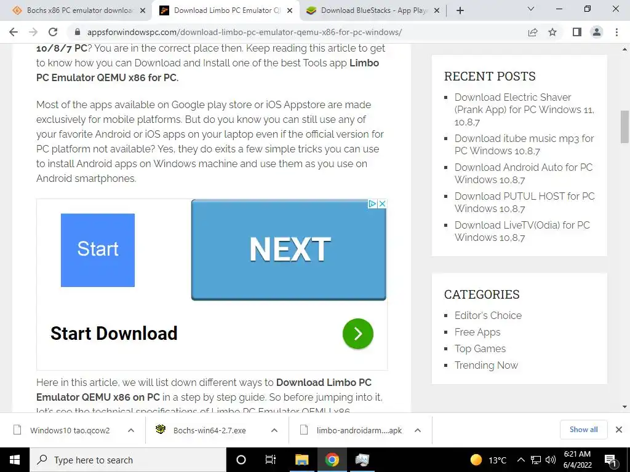Share this page from address bar

[x=533, y=32]
